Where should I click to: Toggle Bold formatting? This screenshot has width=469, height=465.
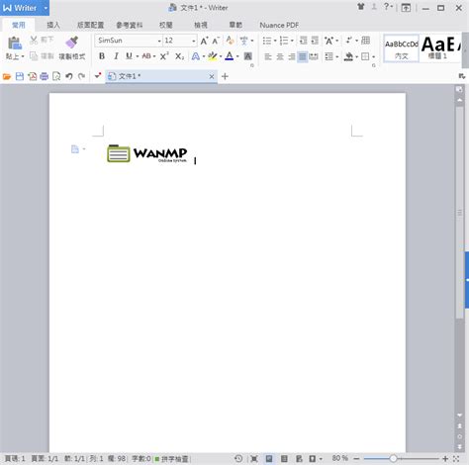pos(102,56)
